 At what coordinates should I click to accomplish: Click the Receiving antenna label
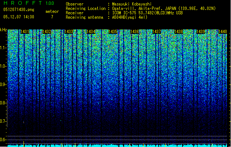click(x=84, y=17)
